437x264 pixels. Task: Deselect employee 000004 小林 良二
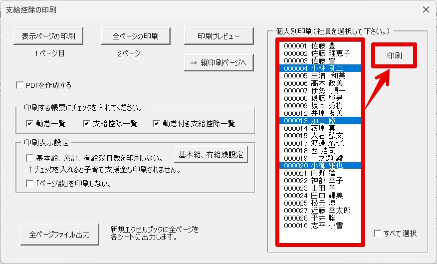[320, 68]
